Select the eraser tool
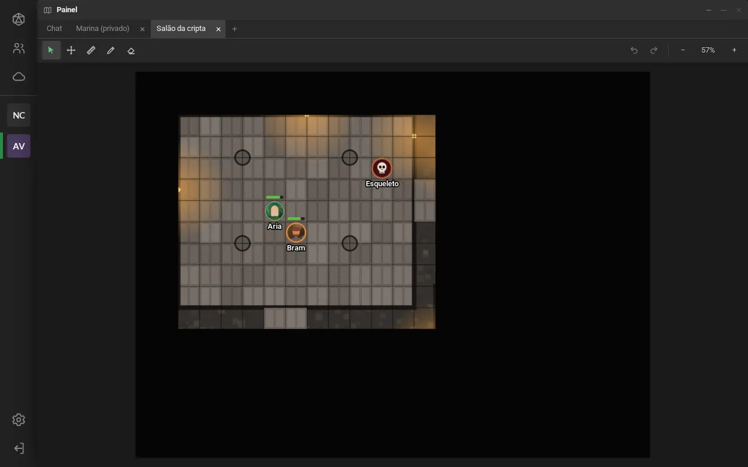Image resolution: width=748 pixels, height=467 pixels. coord(131,50)
